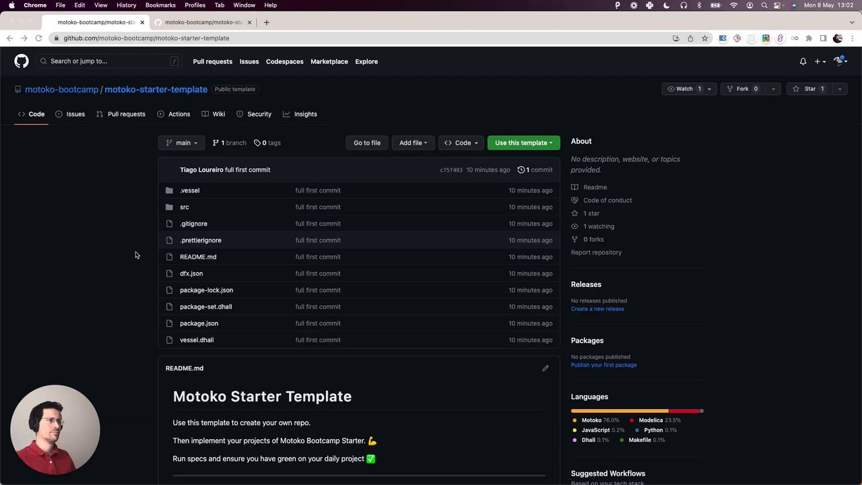The height and width of the screenshot is (485, 862).
Task: Fork the repository
Action: point(743,89)
